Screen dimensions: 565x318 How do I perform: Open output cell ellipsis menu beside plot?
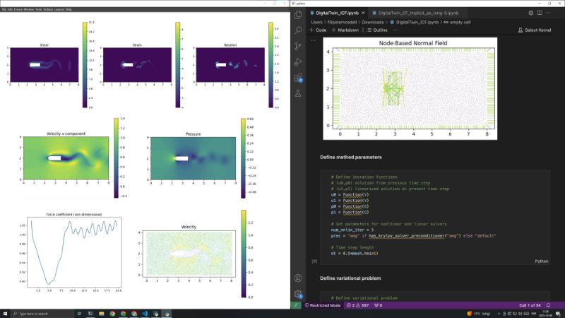pyautogui.click(x=314, y=40)
